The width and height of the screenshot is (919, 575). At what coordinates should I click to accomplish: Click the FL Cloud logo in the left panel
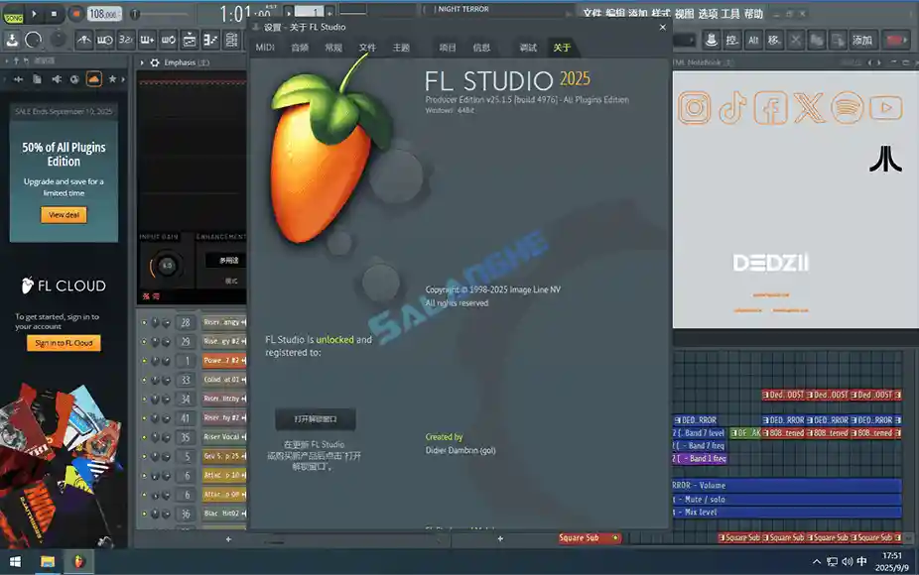[64, 286]
